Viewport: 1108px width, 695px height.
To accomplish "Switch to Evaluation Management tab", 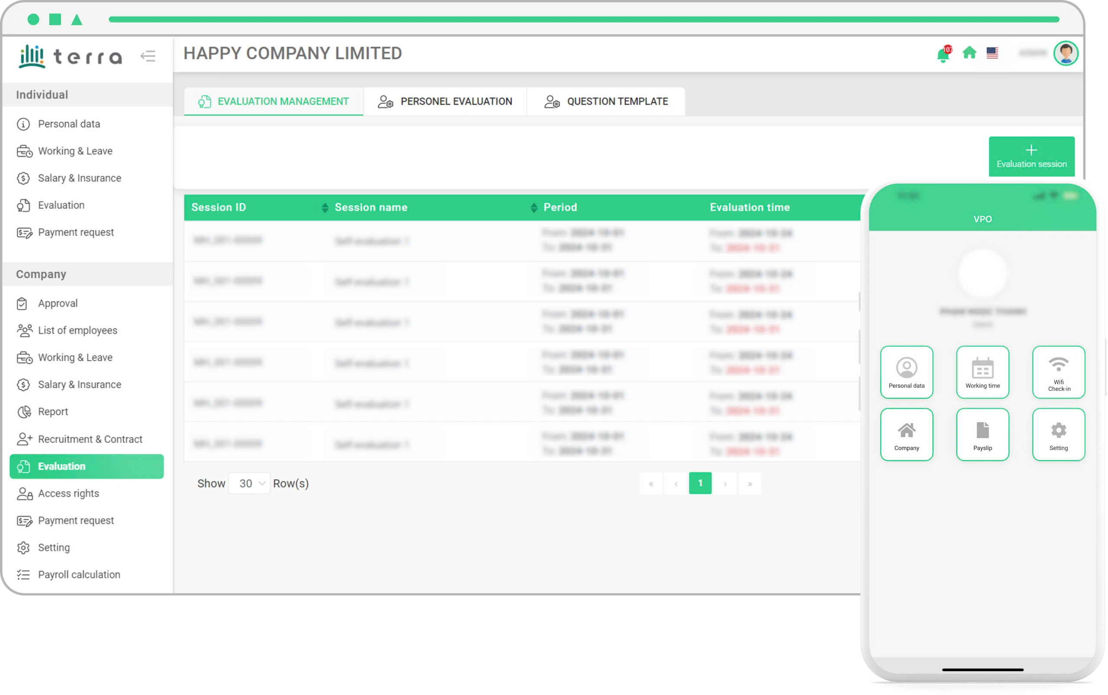I will click(x=274, y=102).
